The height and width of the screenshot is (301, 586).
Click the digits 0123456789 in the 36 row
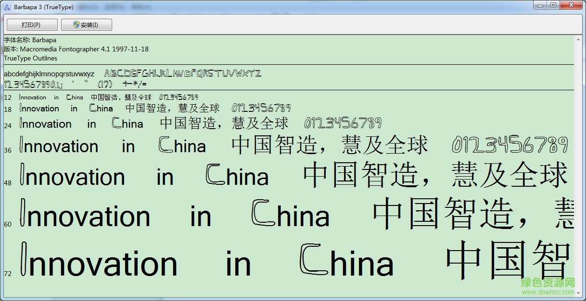[510, 144]
